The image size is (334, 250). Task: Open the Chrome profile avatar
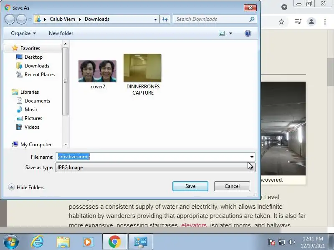point(311,22)
